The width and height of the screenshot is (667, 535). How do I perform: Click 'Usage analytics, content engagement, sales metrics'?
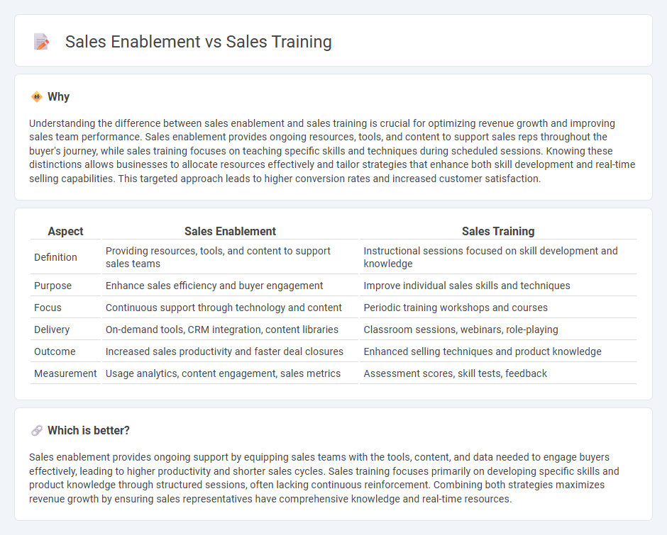click(x=223, y=373)
